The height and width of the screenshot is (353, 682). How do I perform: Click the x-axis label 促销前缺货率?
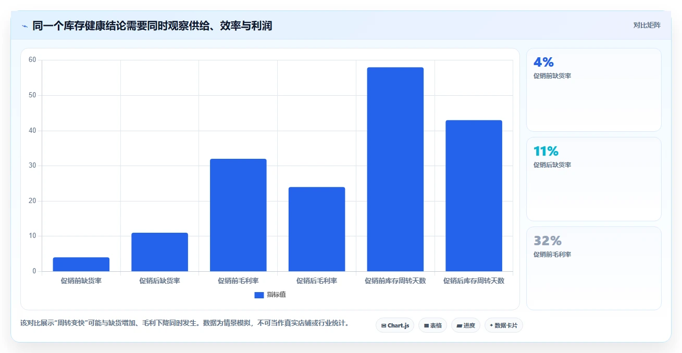[81, 281]
